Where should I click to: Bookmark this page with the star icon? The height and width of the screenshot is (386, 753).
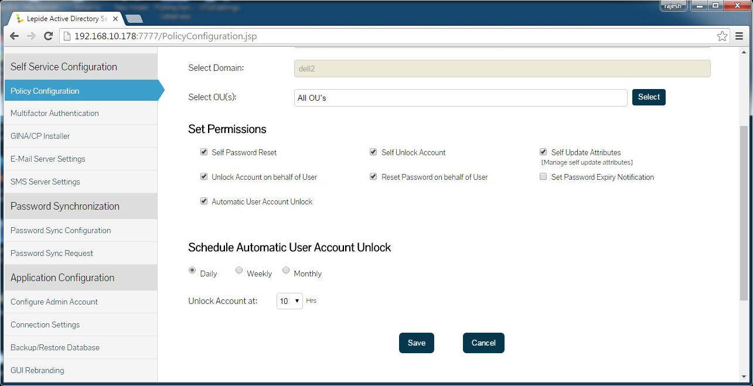click(722, 36)
